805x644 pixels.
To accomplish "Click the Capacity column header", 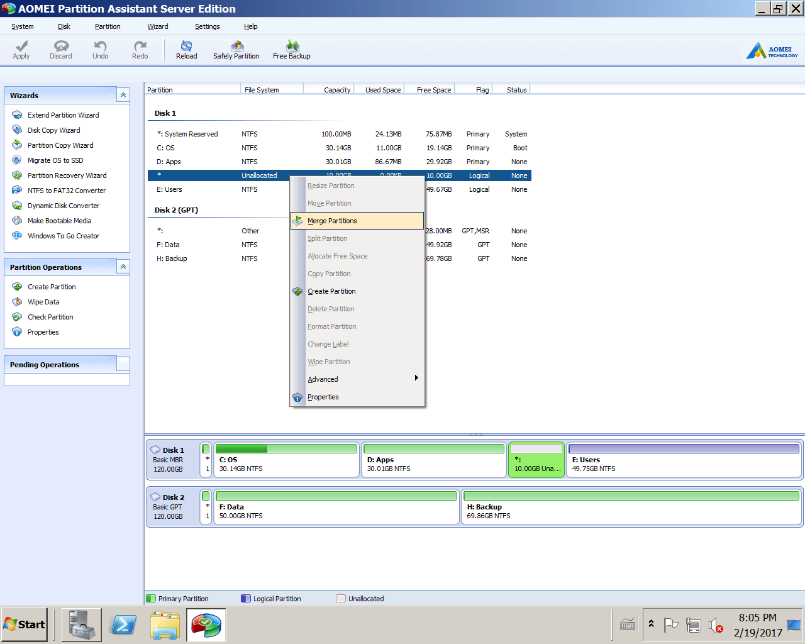I will 336,90.
